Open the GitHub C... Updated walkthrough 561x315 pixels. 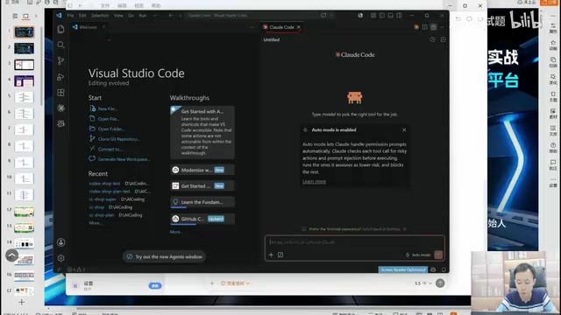click(x=202, y=219)
